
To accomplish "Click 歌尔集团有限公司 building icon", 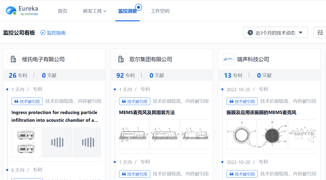I will pos(121,59).
